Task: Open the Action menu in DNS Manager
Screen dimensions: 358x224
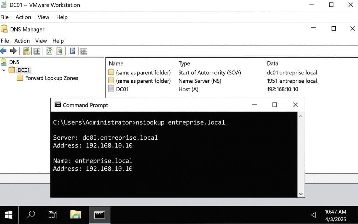Action: pos(22,41)
